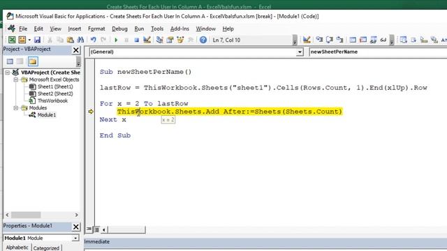Open the Add-Ins menu
The width and height of the screenshot is (447, 251).
point(179,29)
